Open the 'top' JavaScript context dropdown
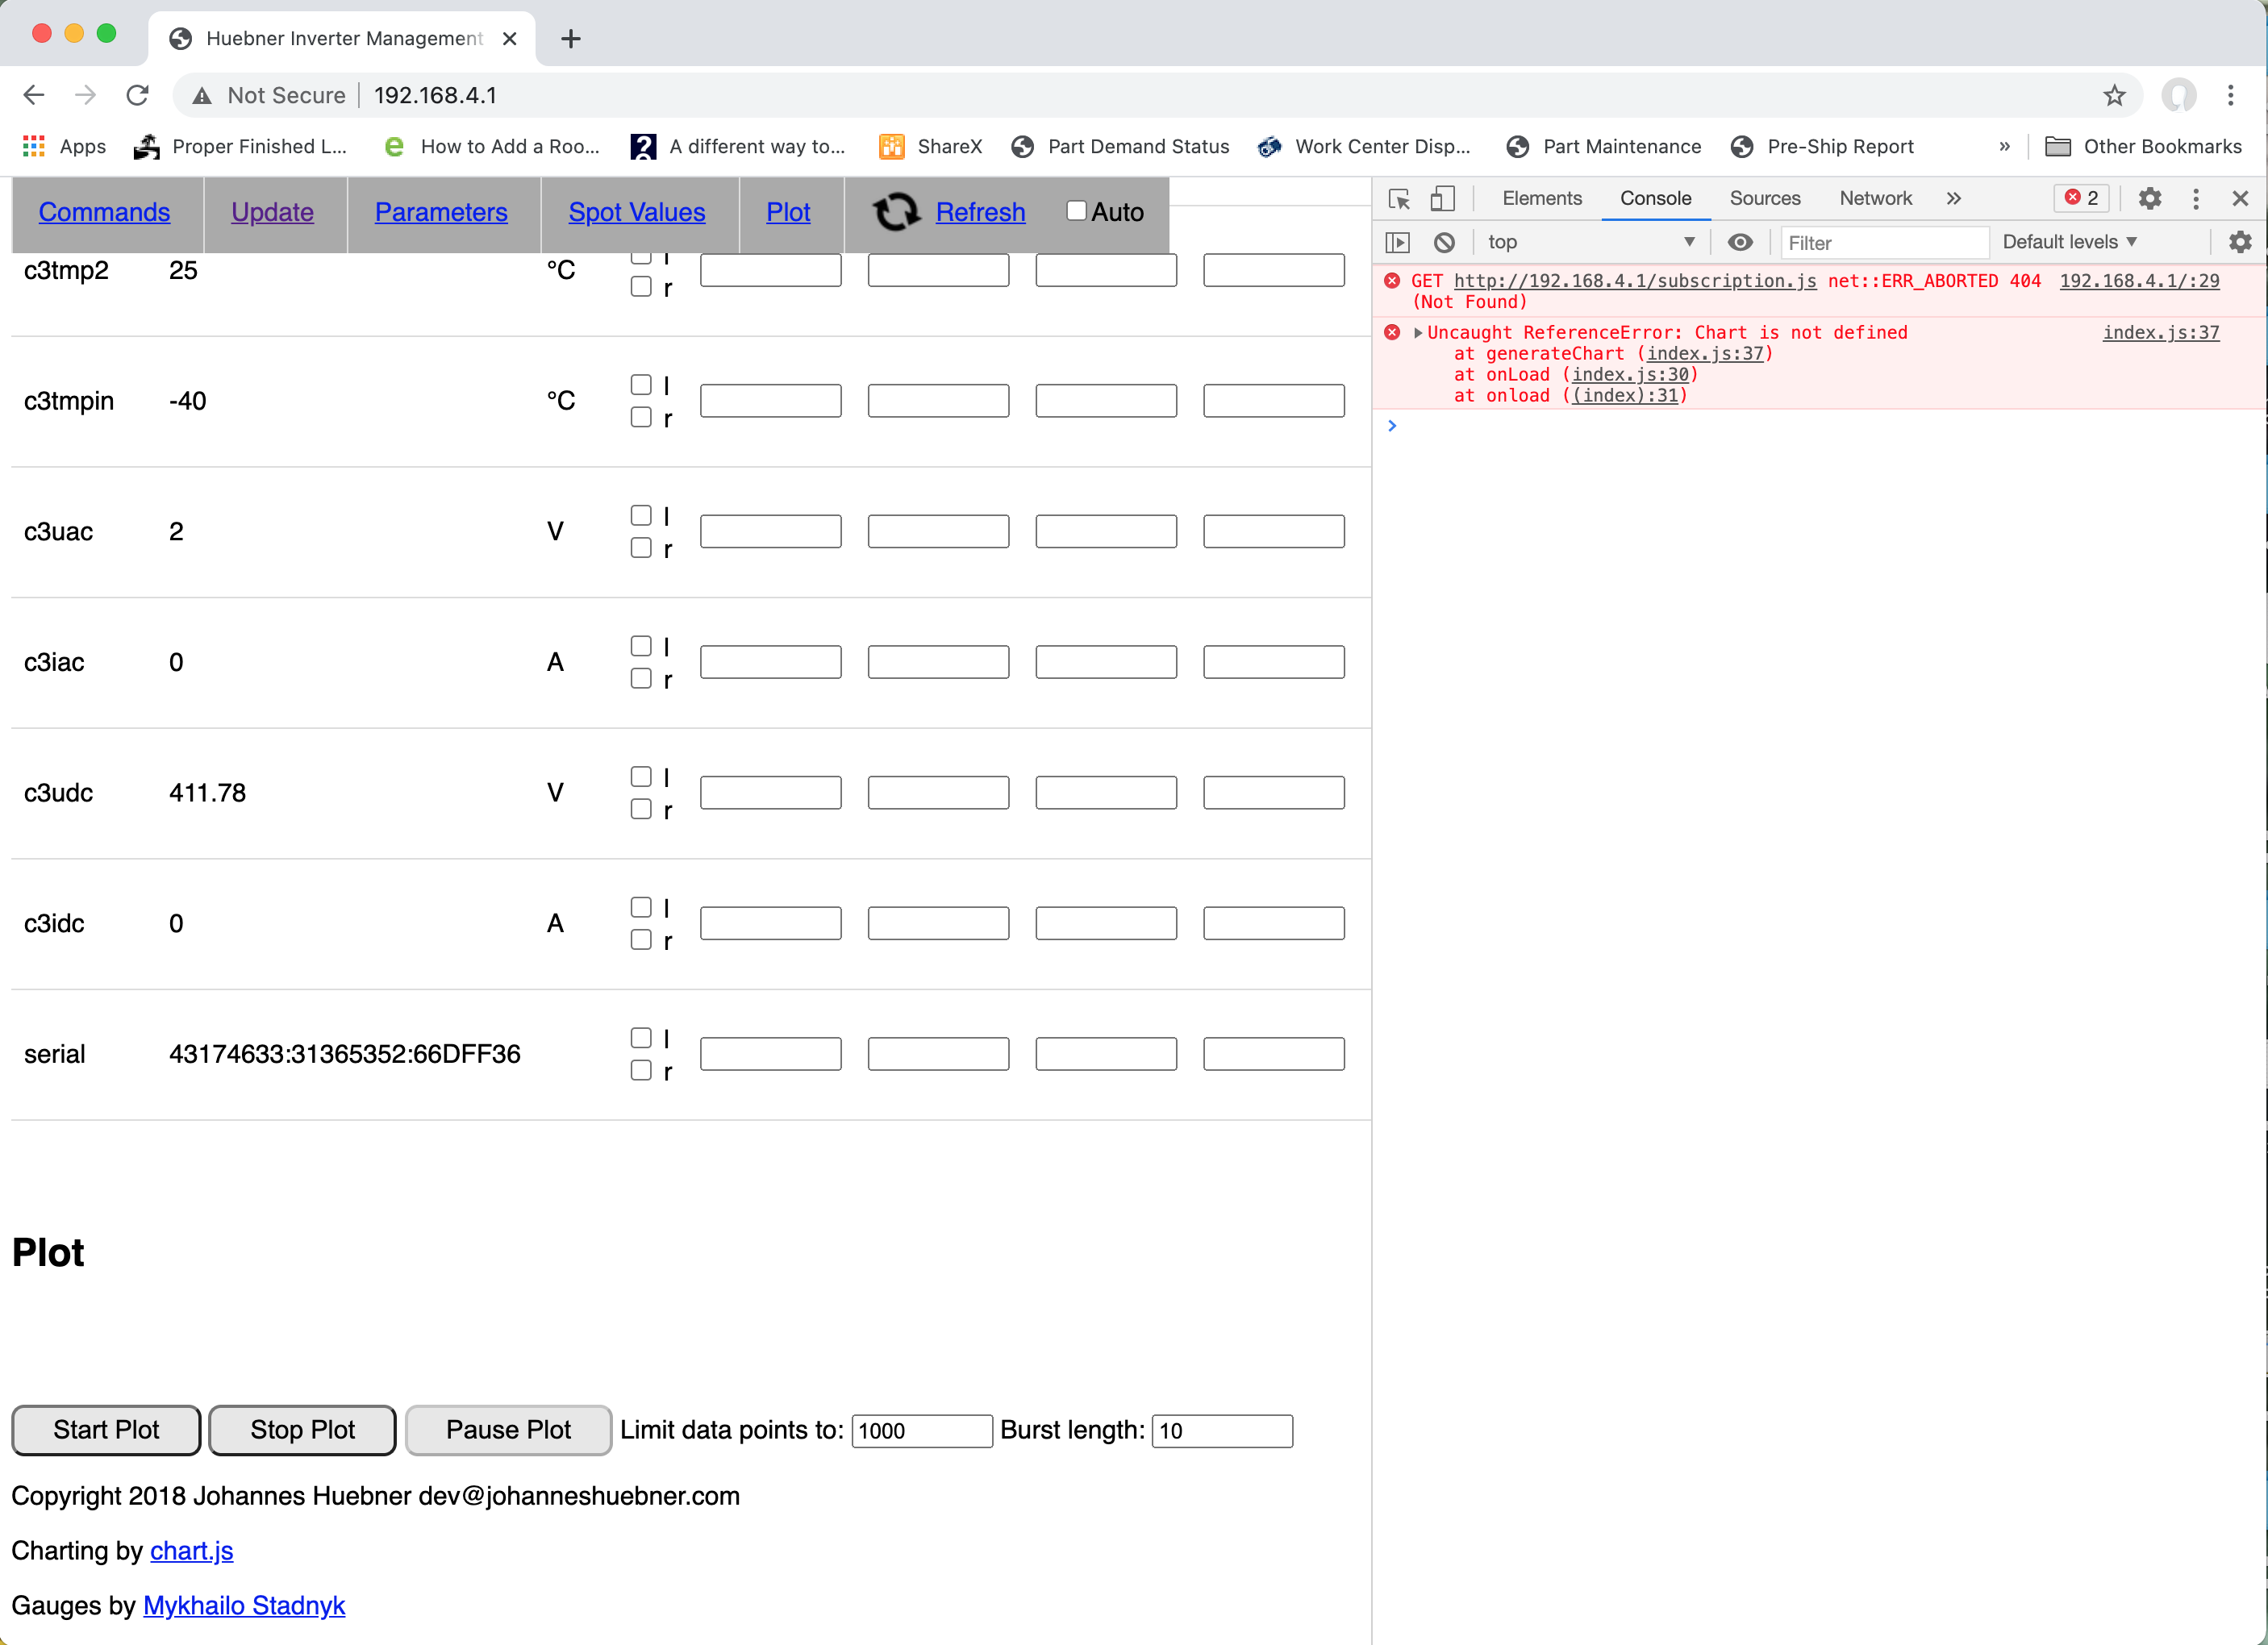Screen dimensions: 2268x1645 (x=1590, y=242)
